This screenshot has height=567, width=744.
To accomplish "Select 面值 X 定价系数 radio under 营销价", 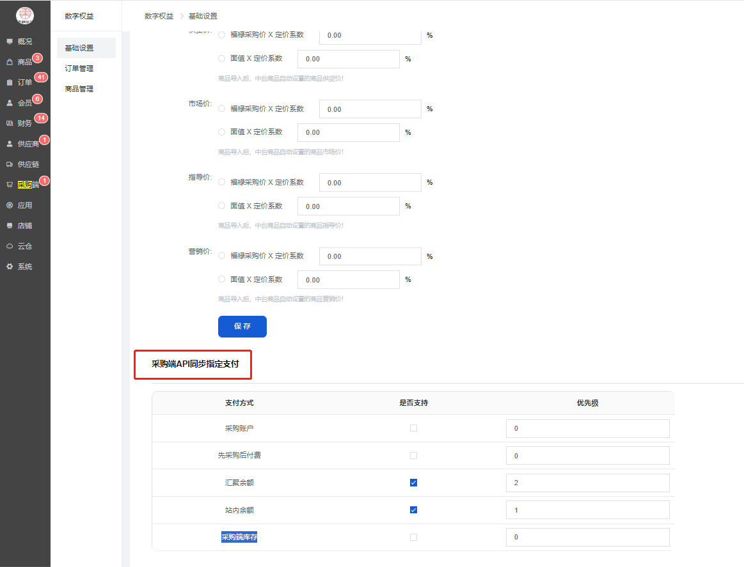I will click(222, 279).
